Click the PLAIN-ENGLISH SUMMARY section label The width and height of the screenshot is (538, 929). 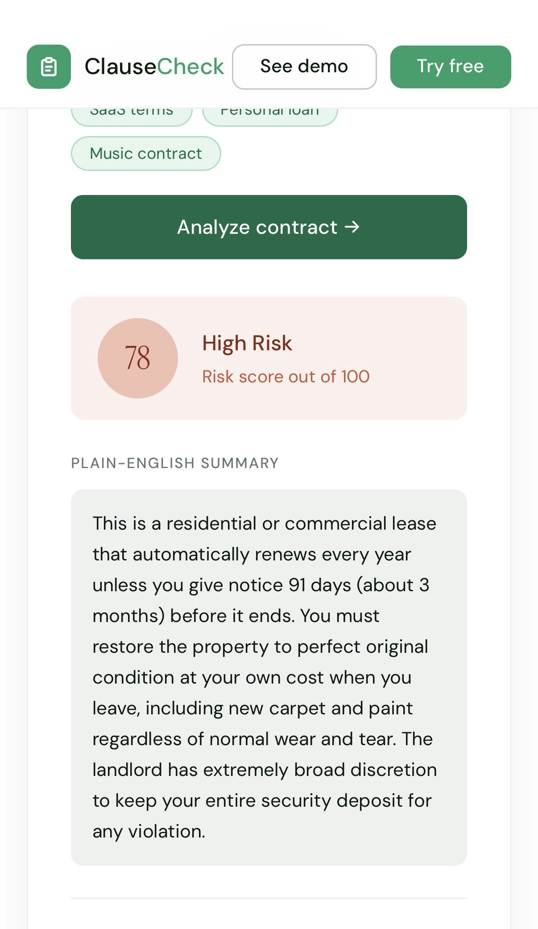pyautogui.click(x=175, y=463)
